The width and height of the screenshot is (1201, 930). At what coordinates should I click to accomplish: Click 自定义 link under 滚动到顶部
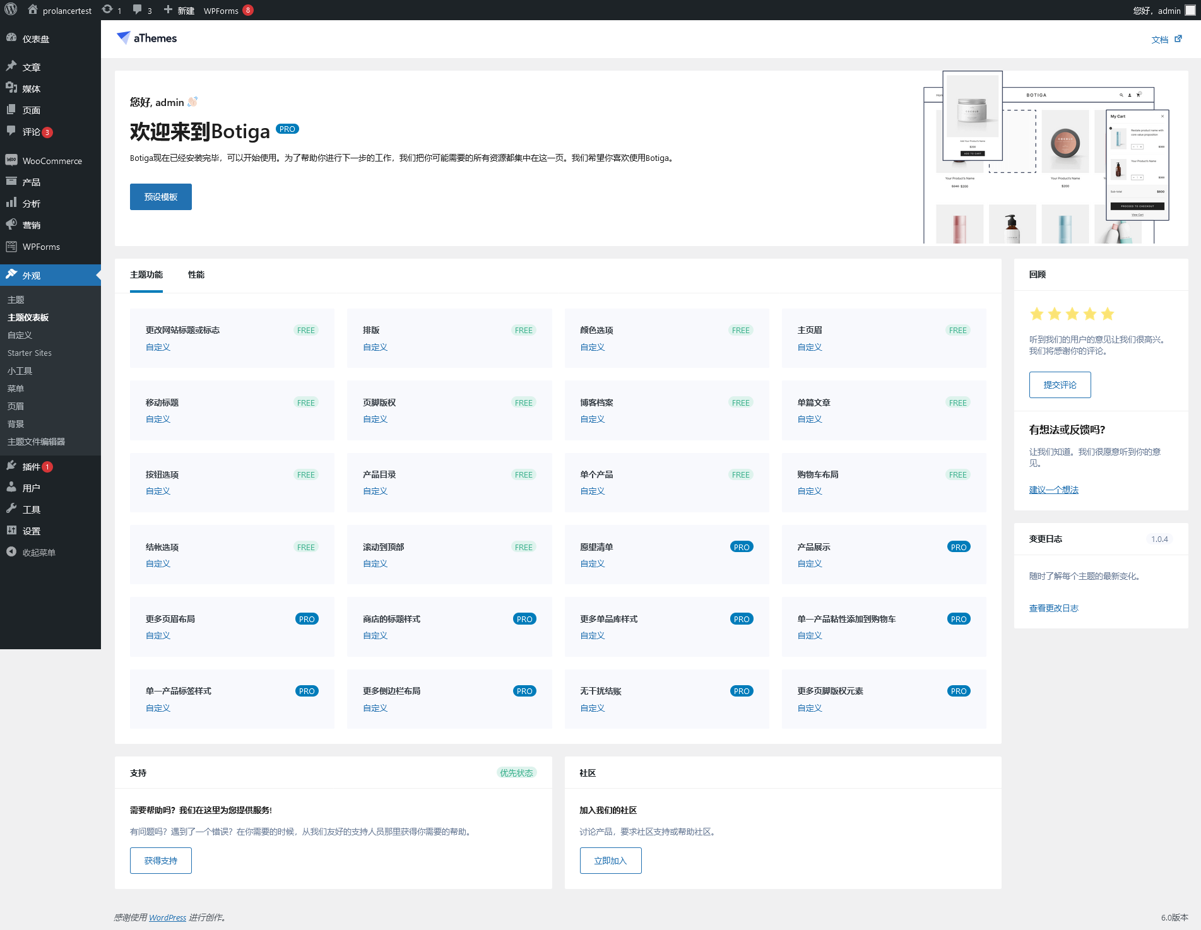point(375,563)
